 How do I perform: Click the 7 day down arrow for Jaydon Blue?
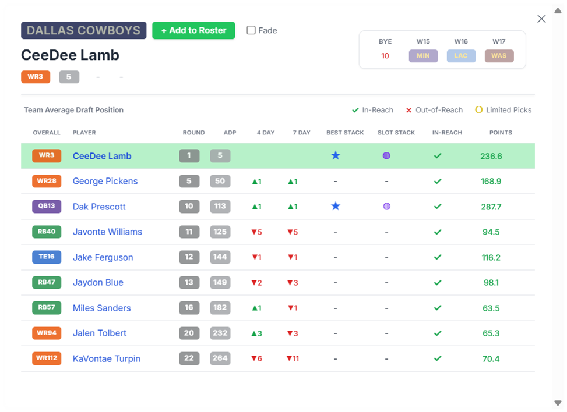290,282
